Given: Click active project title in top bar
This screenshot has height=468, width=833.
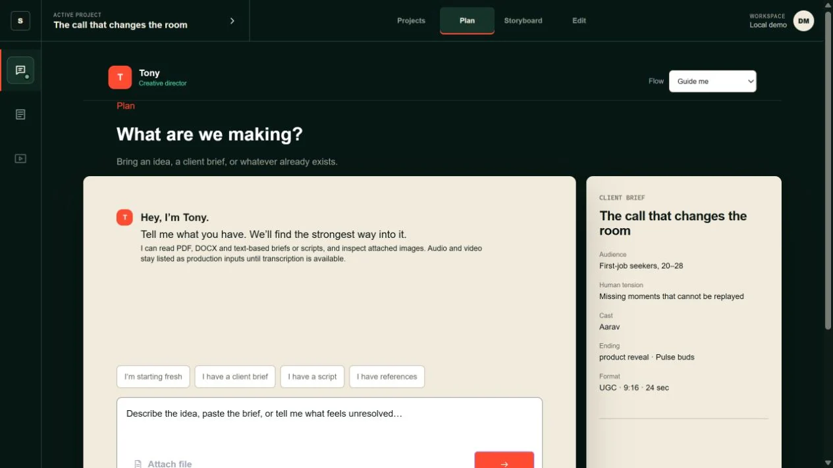Looking at the screenshot, I should pyautogui.click(x=121, y=25).
